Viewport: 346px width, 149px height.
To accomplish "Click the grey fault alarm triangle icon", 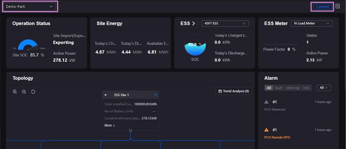I will click(266, 102).
